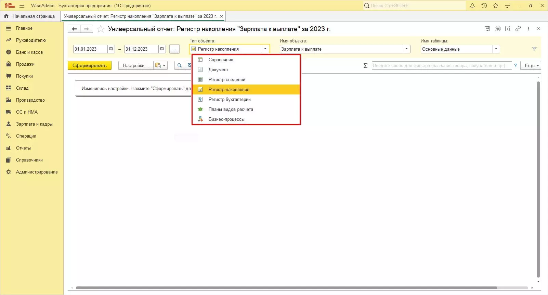This screenshot has width=548, height=295.
Task: Click the funnel filter icon
Action: click(x=534, y=49)
